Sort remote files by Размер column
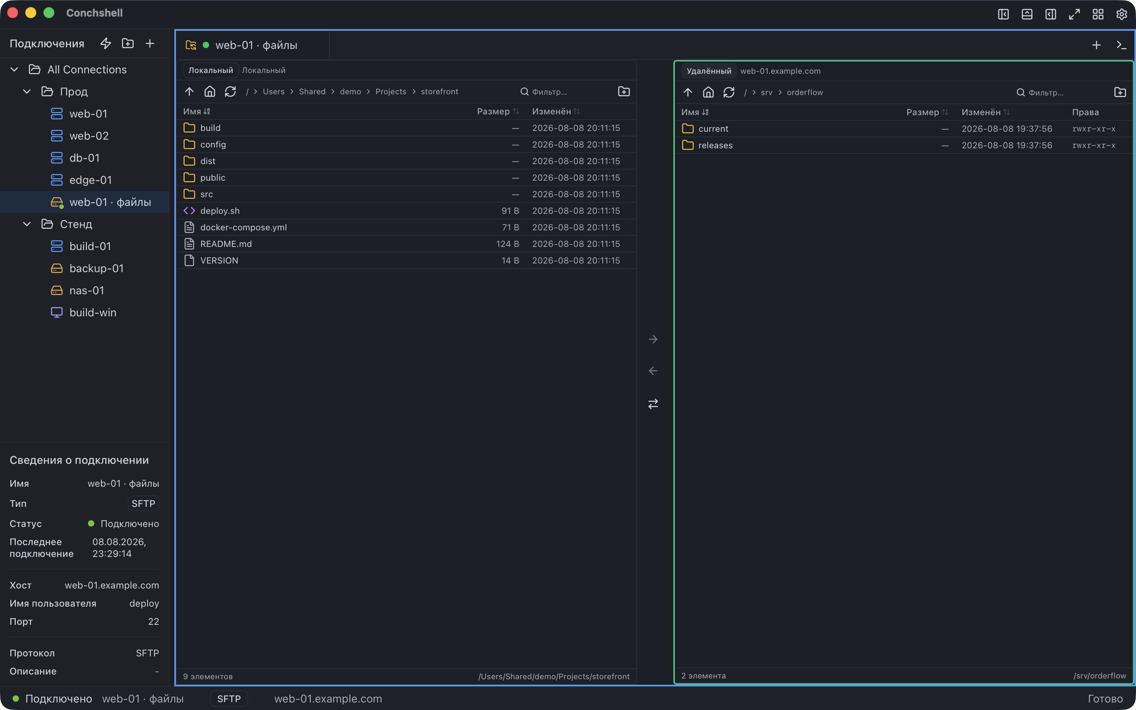The image size is (1136, 710). [928, 112]
